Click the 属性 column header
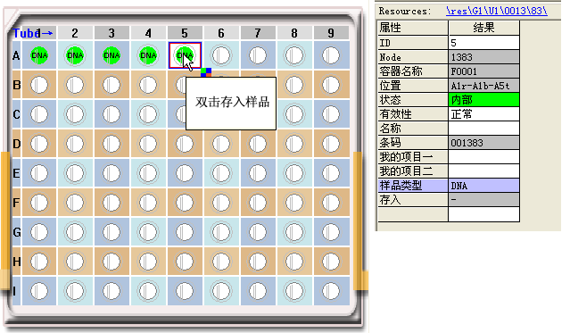 click(x=413, y=28)
